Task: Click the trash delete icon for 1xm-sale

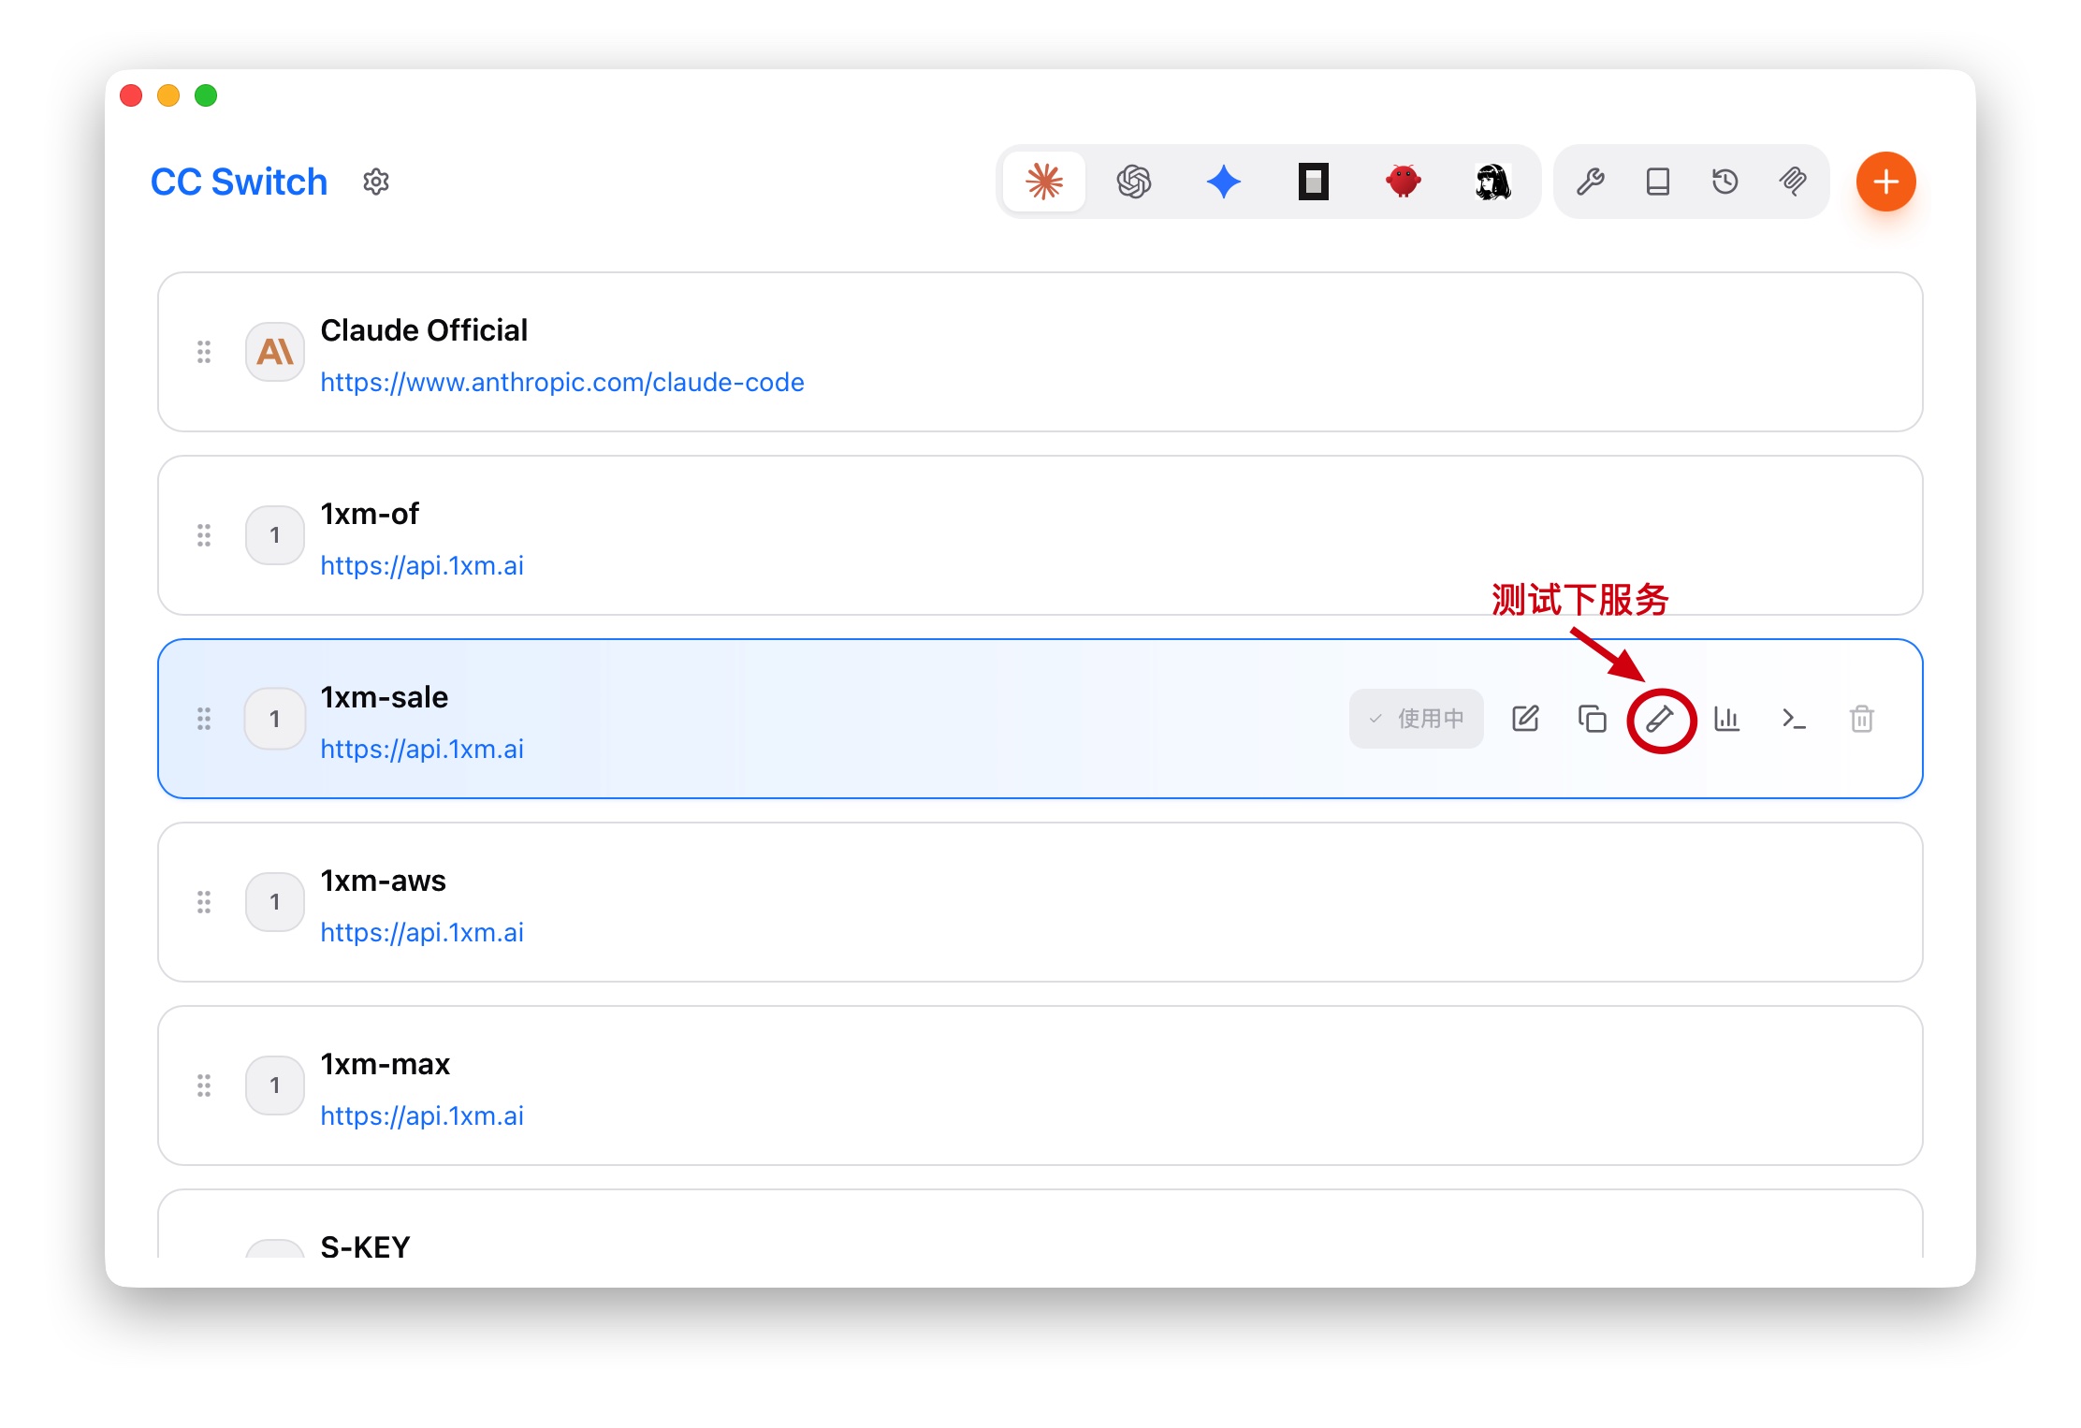Action: [1862, 719]
